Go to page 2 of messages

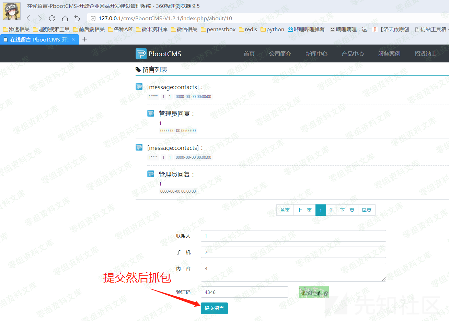[x=331, y=210]
